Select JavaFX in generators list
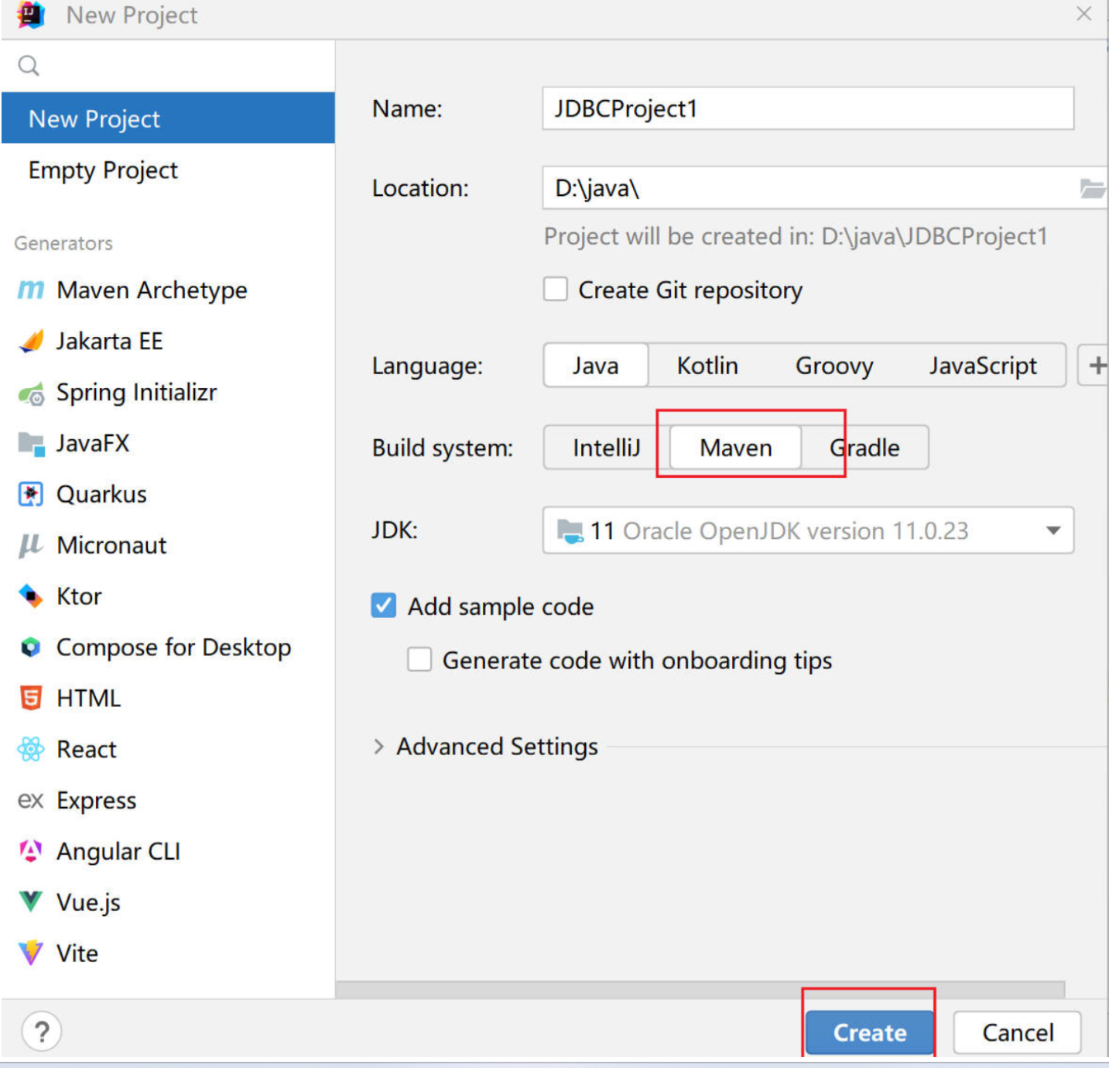 point(168,444)
